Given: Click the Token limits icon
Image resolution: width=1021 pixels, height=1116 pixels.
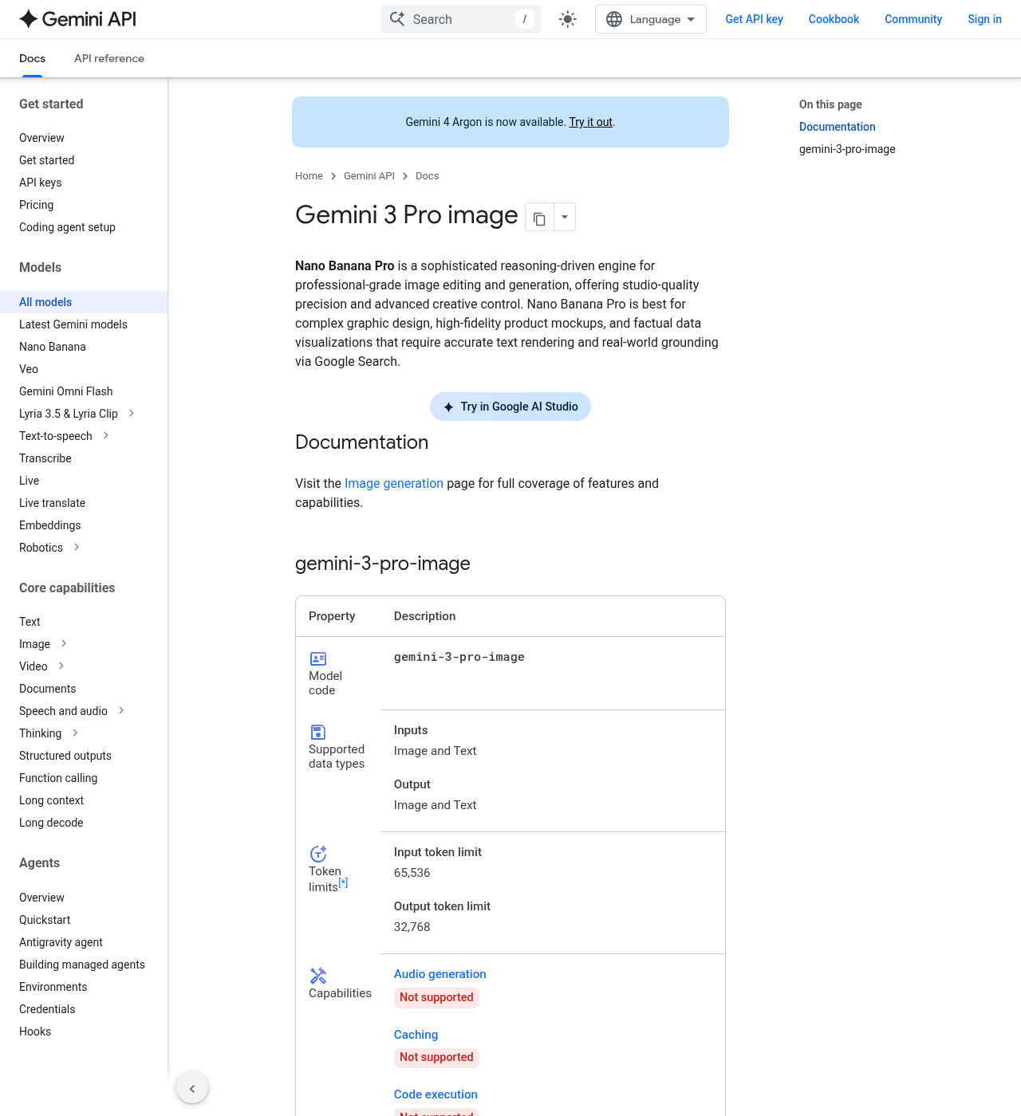Looking at the screenshot, I should coord(318,854).
